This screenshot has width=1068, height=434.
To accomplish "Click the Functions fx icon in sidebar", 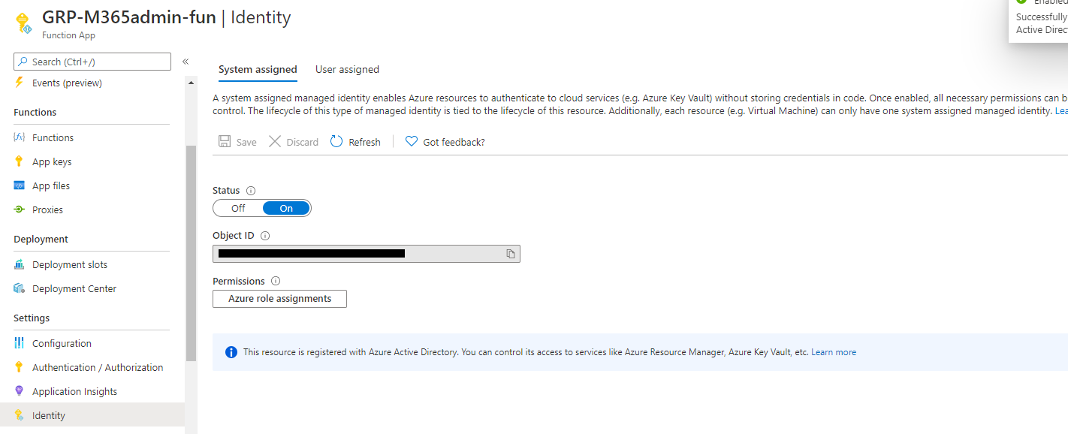I will click(x=20, y=137).
